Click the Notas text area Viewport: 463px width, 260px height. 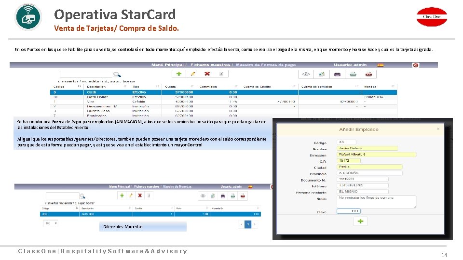coord(377,202)
